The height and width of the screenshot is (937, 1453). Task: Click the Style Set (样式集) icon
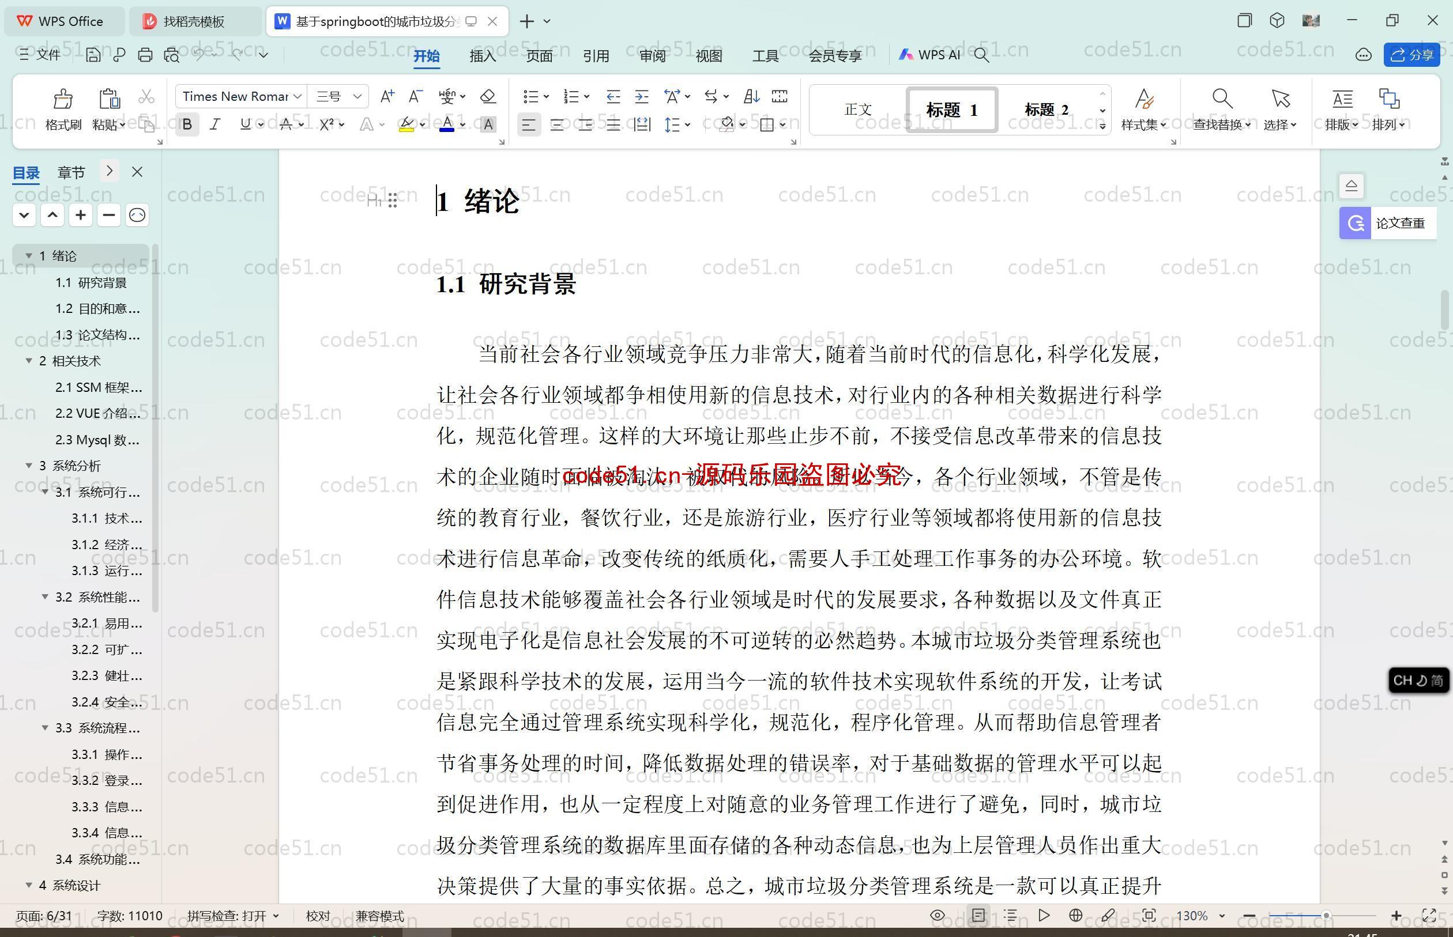tap(1145, 99)
